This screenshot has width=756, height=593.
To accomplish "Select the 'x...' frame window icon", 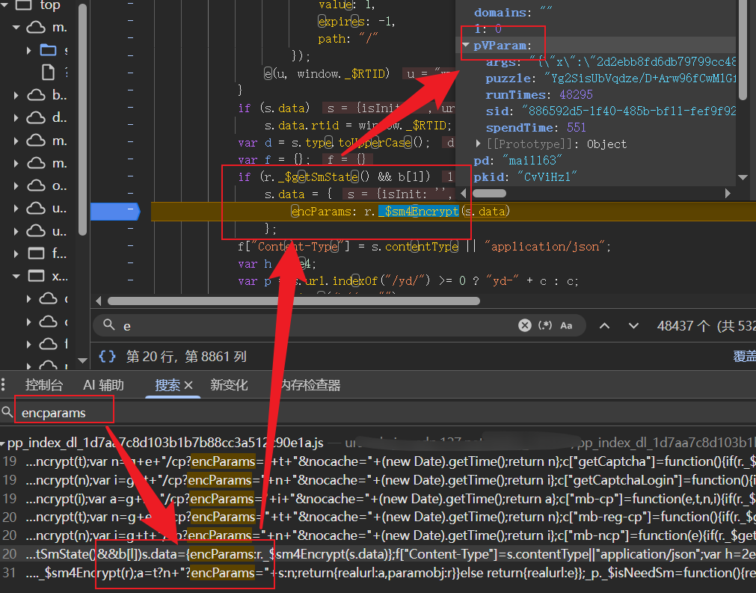I will (36, 276).
